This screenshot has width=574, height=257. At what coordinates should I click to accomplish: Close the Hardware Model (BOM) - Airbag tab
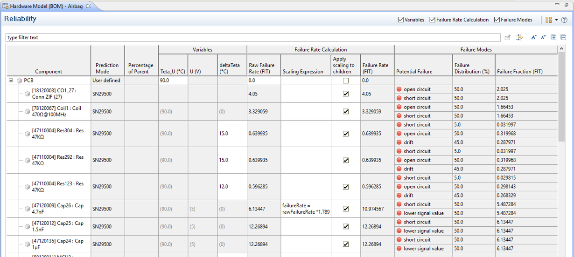pos(89,6)
